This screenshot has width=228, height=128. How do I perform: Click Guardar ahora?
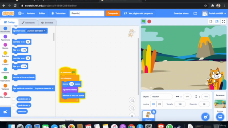[181, 14]
